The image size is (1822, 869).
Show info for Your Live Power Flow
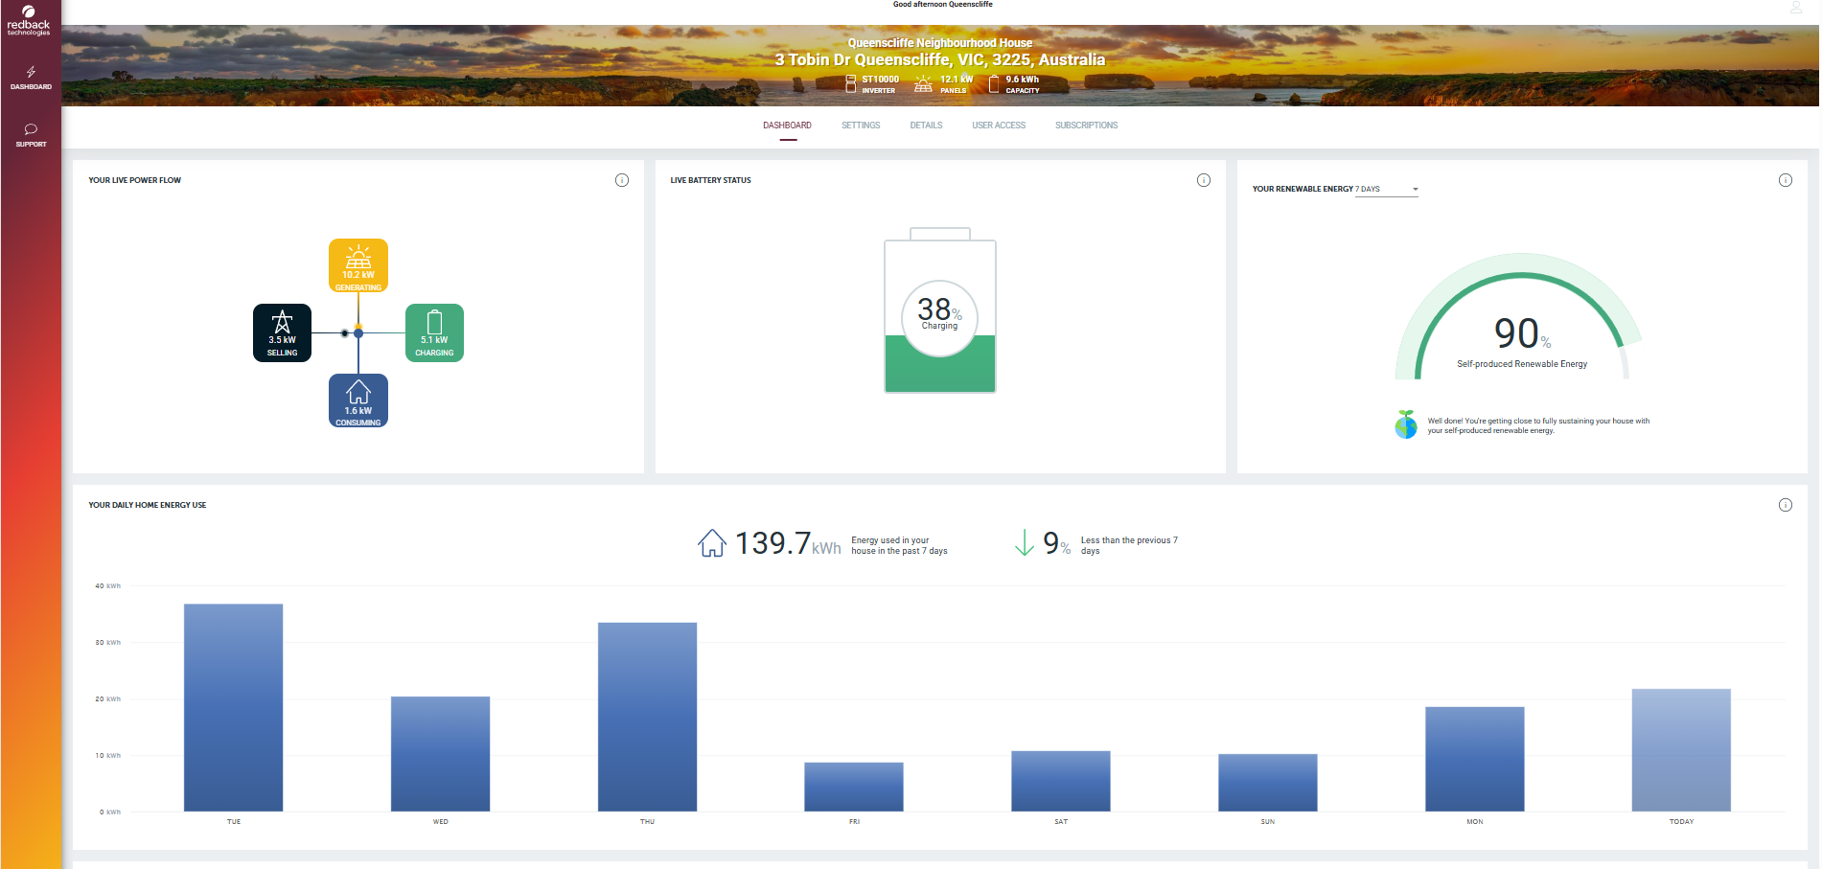click(622, 180)
